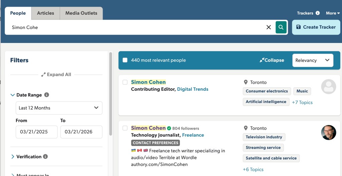Click the Verification info icon
The height and width of the screenshot is (176, 342).
tap(45, 157)
